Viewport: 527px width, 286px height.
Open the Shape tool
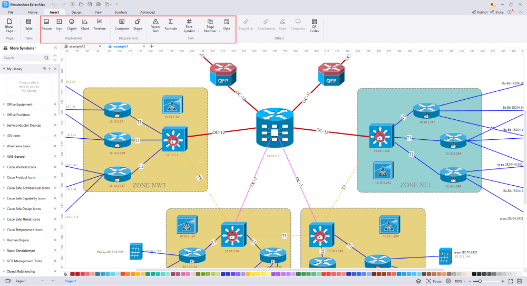[x=138, y=25]
